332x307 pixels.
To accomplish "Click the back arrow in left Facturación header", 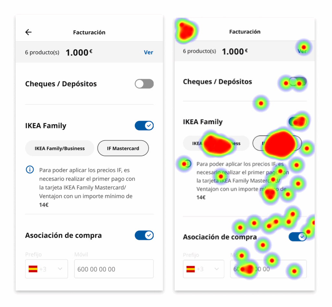I will click(29, 32).
